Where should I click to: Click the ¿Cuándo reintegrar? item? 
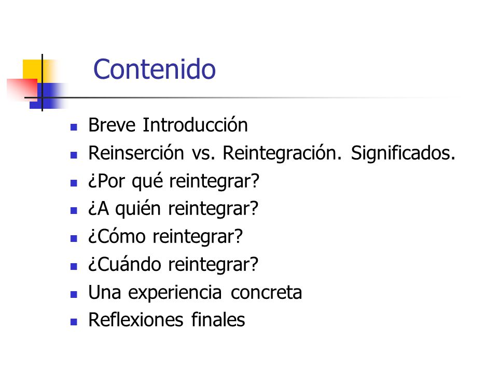pos(173,265)
